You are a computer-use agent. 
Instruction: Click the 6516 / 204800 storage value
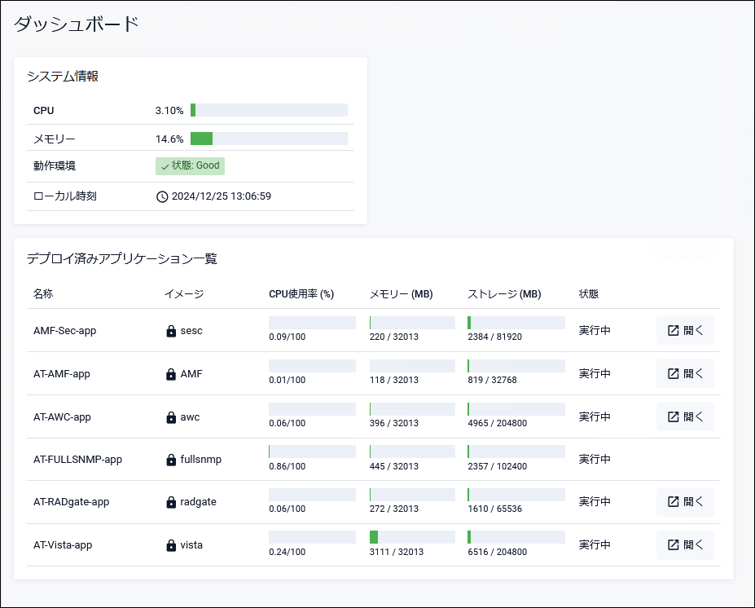pos(498,552)
